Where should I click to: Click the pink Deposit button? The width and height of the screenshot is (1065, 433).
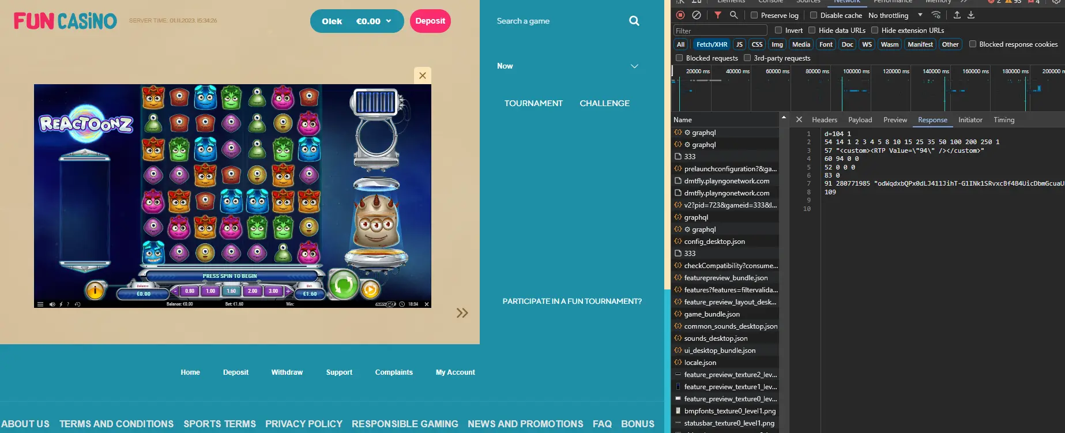click(x=430, y=21)
